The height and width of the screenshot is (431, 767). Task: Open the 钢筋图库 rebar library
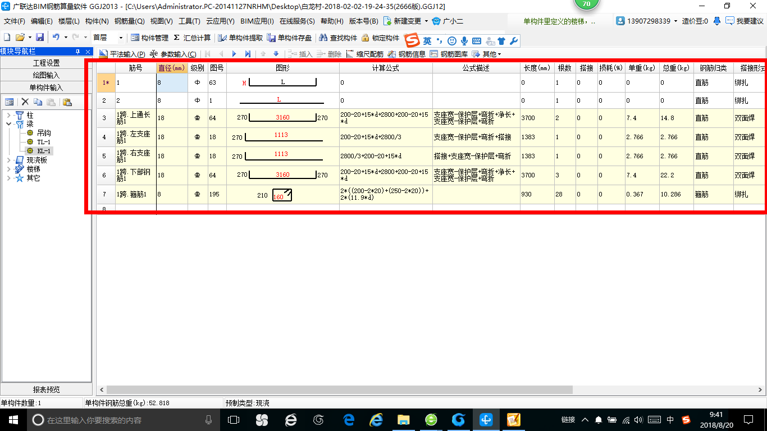449,54
